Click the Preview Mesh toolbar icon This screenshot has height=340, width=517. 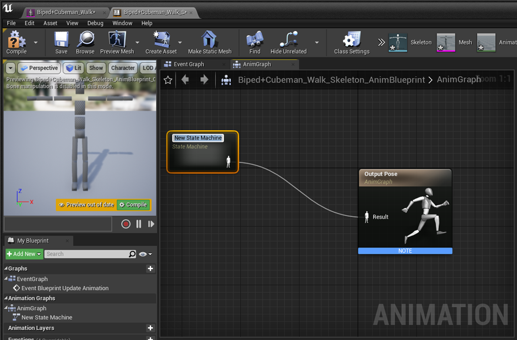[x=117, y=42]
